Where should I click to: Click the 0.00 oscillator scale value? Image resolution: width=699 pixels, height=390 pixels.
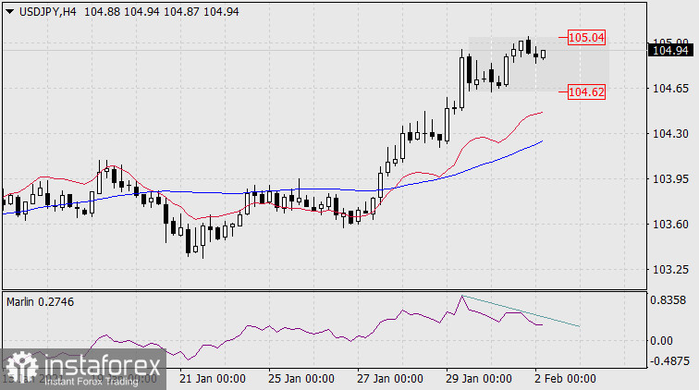coord(661,340)
